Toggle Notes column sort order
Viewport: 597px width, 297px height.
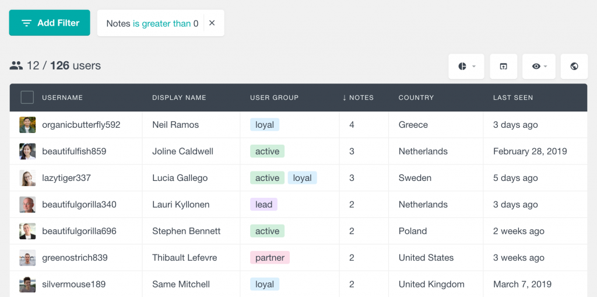click(x=358, y=97)
